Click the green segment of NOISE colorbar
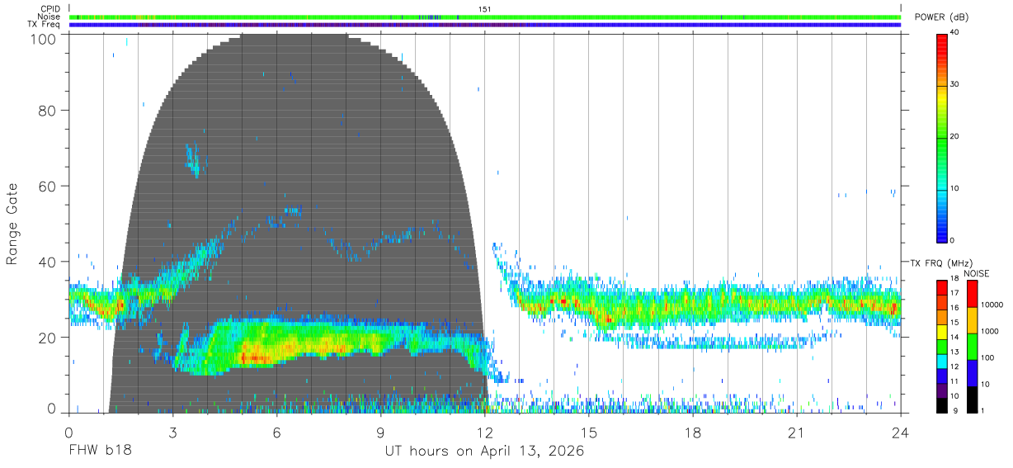The image size is (1013, 468). coord(972,346)
